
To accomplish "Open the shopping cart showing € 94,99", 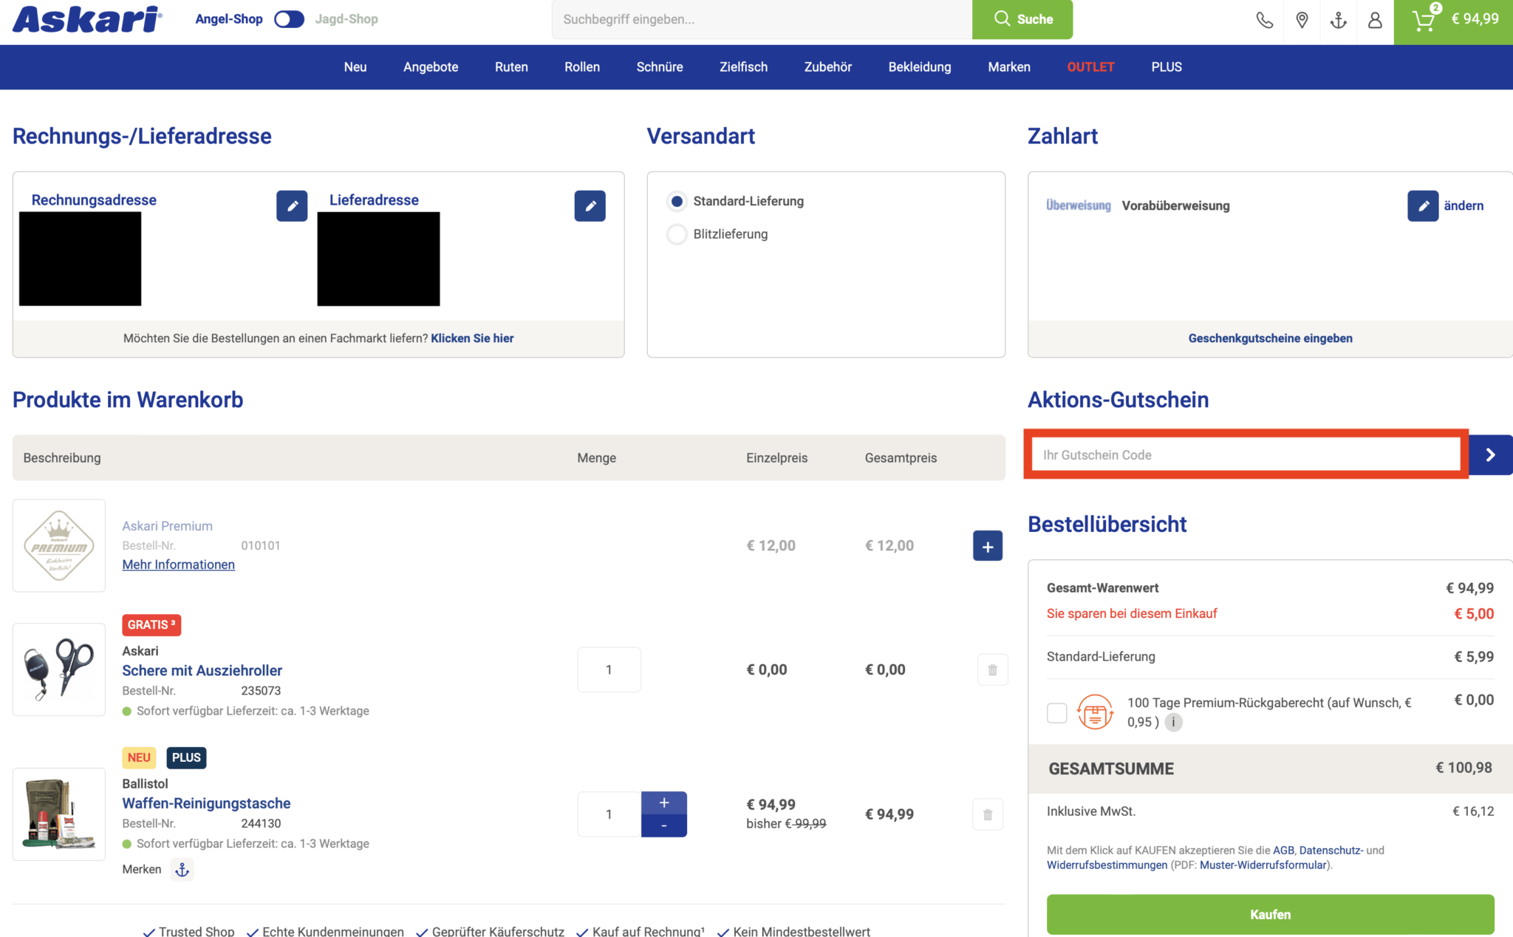I will pyautogui.click(x=1453, y=20).
